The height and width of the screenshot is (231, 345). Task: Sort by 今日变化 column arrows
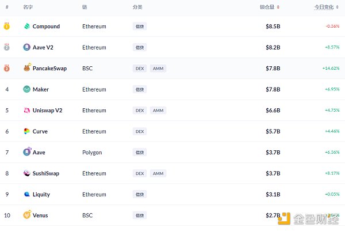(337, 7)
